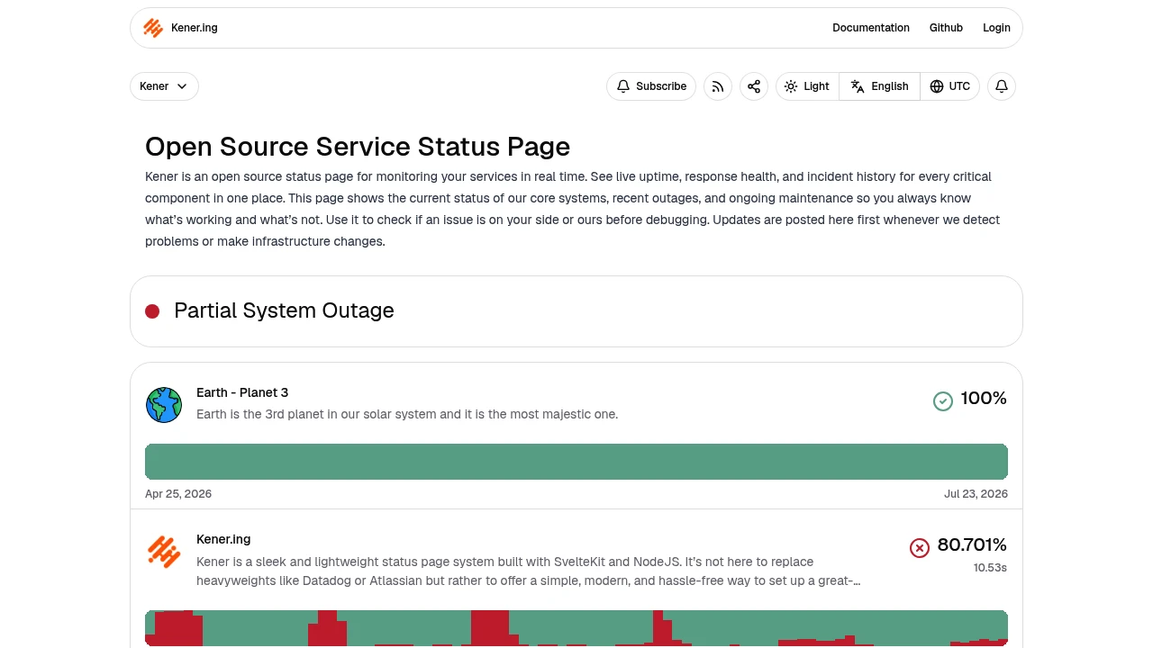Click the green check status icon
This screenshot has height=648, width=1153.
943,401
